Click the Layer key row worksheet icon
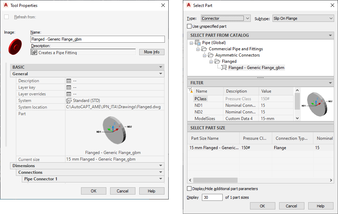338x214 pixels. pos(69,87)
